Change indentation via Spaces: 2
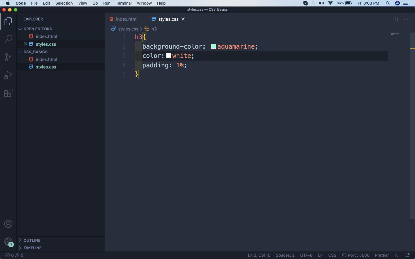This screenshot has width=415, height=259. tap(285, 255)
